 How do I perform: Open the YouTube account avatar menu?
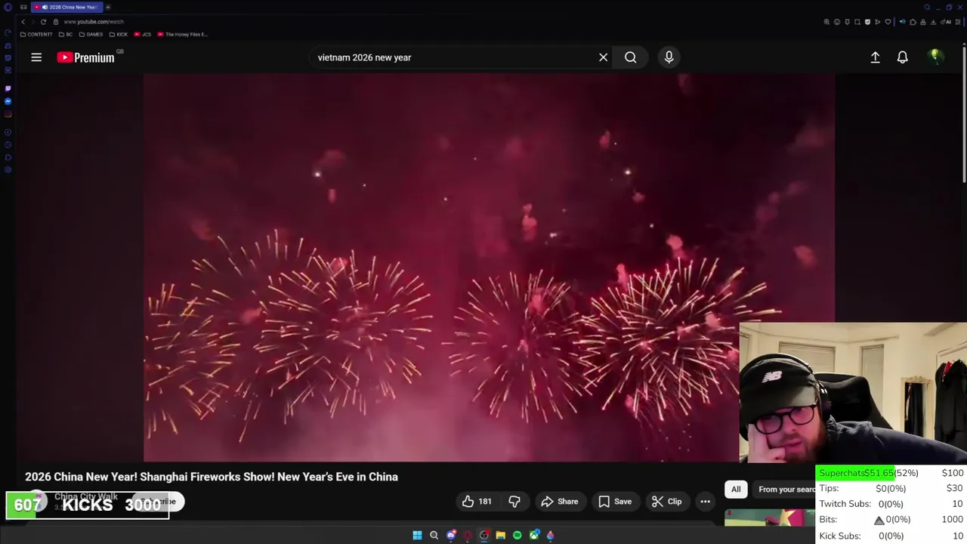(935, 57)
